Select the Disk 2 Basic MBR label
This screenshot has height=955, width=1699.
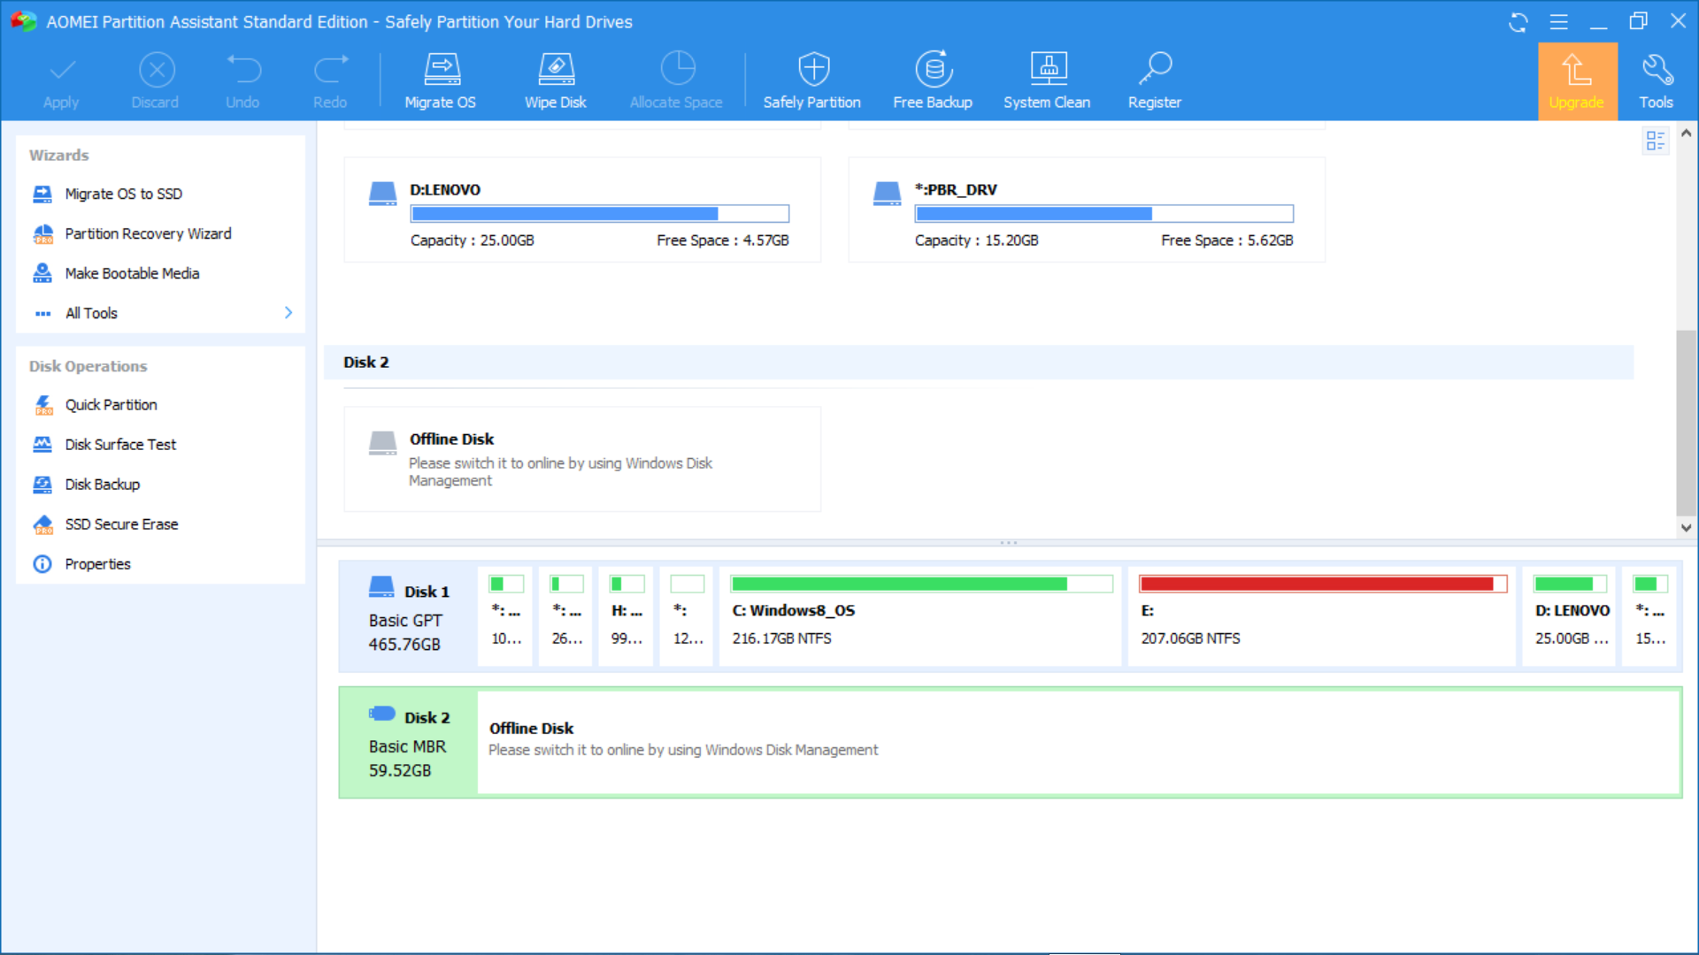click(408, 743)
